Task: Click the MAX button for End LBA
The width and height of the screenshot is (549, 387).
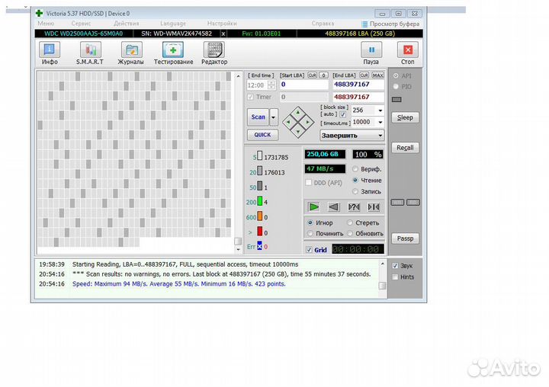Action: pos(377,75)
